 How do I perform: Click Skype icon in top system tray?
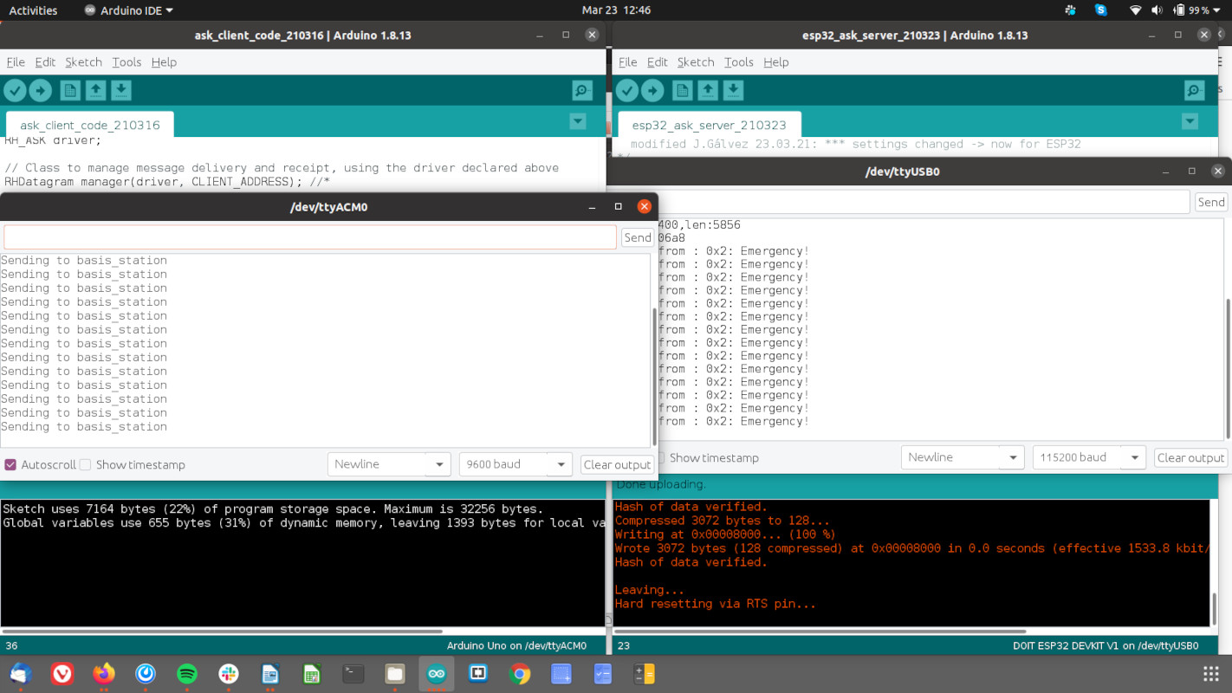[1101, 10]
